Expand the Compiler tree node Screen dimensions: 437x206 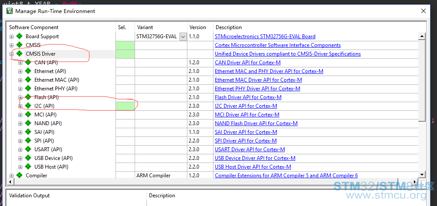tap(11, 176)
